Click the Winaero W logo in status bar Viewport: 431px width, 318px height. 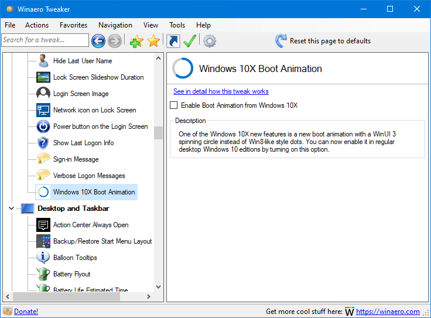[350, 312]
